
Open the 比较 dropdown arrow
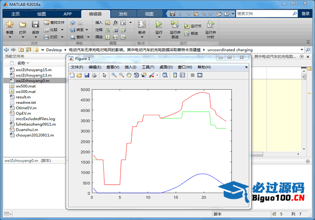tap(62, 29)
